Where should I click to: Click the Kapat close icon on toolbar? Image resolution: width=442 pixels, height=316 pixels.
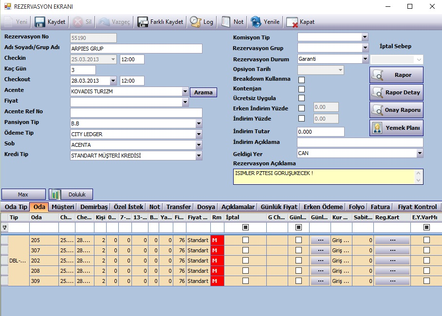pos(292,21)
